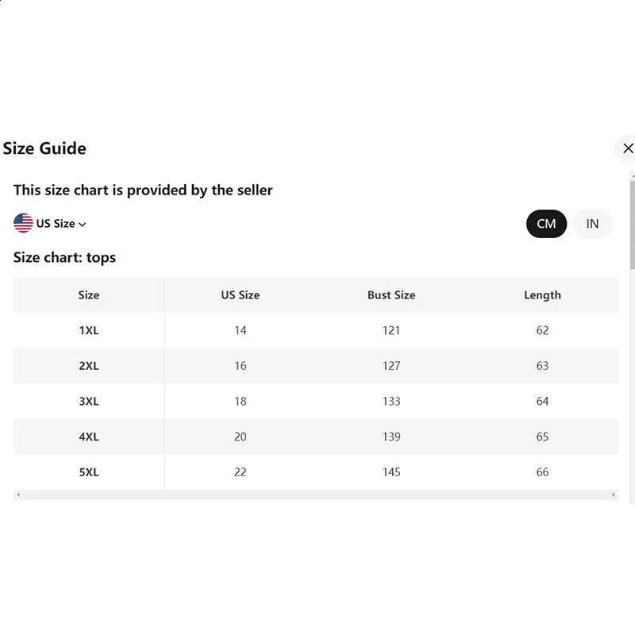Viewport: 635px width, 635px height.
Task: Select the Bust Size column header
Action: pyautogui.click(x=391, y=294)
